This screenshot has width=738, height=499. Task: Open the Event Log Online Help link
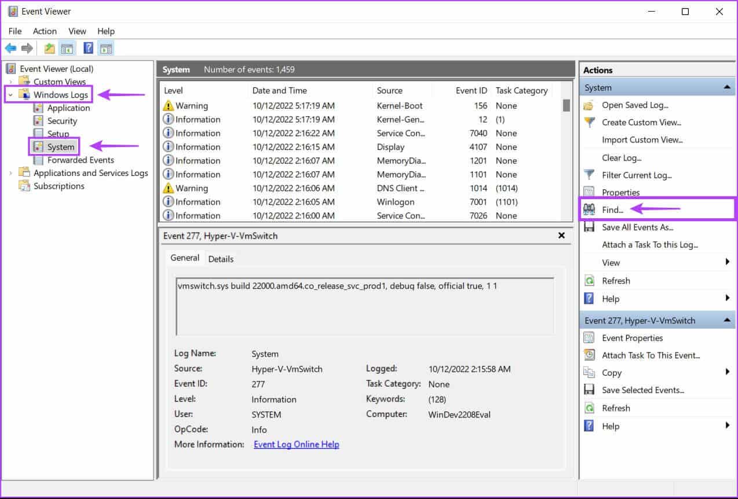[297, 445]
